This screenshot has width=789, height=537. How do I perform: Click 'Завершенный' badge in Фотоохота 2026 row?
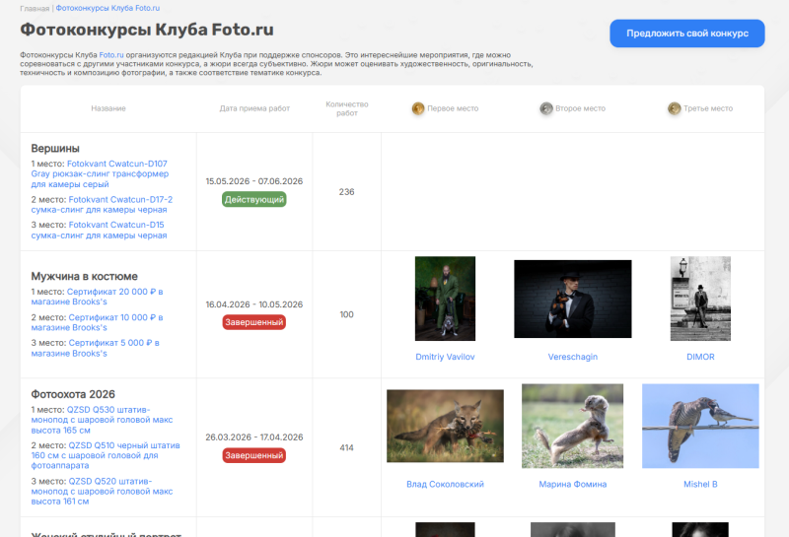pyautogui.click(x=254, y=455)
